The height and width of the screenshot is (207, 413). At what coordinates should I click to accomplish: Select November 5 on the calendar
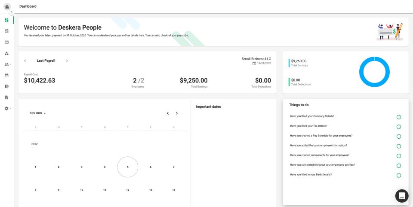(x=127, y=167)
